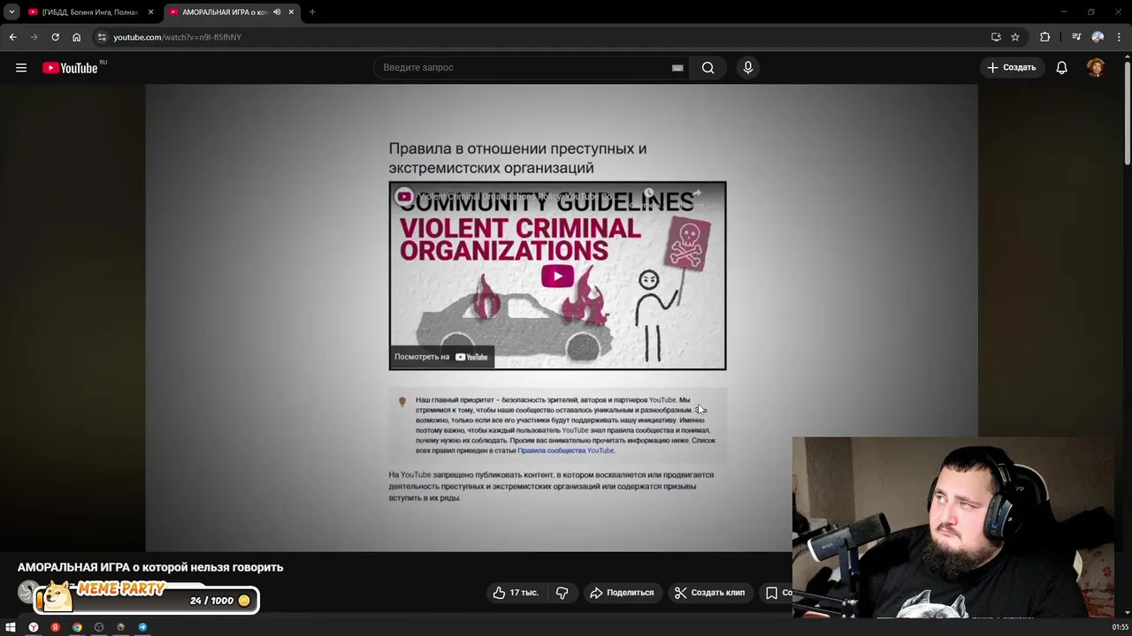Click the youtube.com address bar

[531, 37]
